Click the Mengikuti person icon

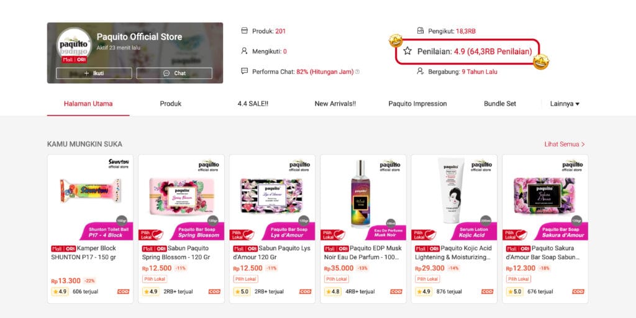(x=244, y=51)
